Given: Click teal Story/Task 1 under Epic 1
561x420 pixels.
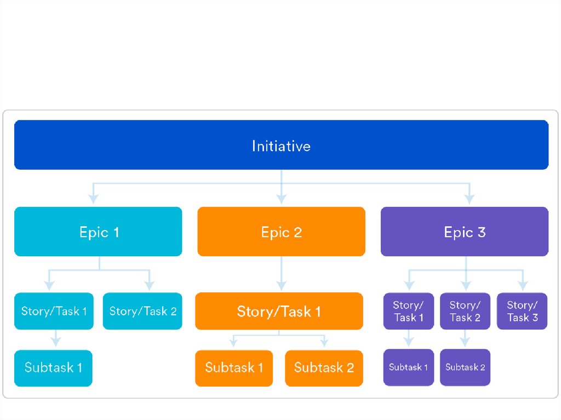Looking at the screenshot, I should pos(54,311).
